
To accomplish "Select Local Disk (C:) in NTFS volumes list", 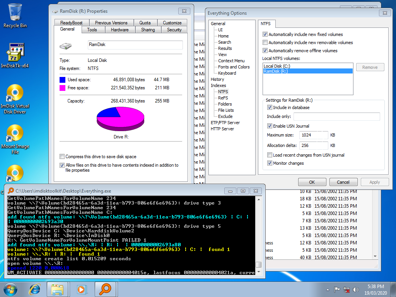I will coord(308,66).
